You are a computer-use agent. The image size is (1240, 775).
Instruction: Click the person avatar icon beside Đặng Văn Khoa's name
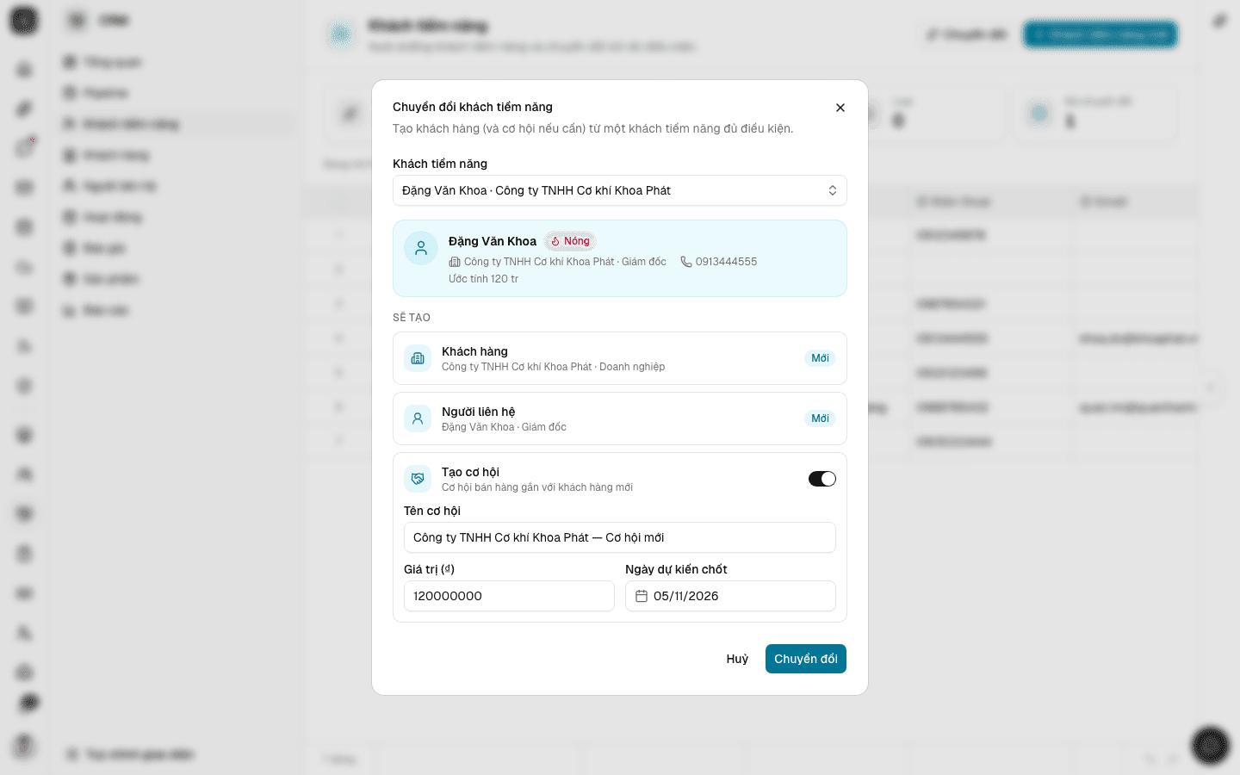(x=421, y=248)
